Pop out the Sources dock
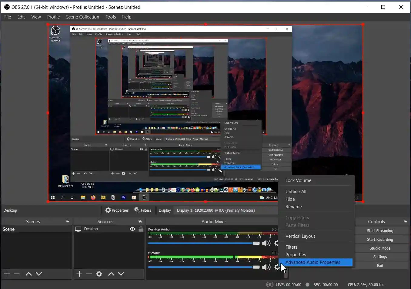Image resolution: width=411 pixels, height=289 pixels. coord(140,221)
